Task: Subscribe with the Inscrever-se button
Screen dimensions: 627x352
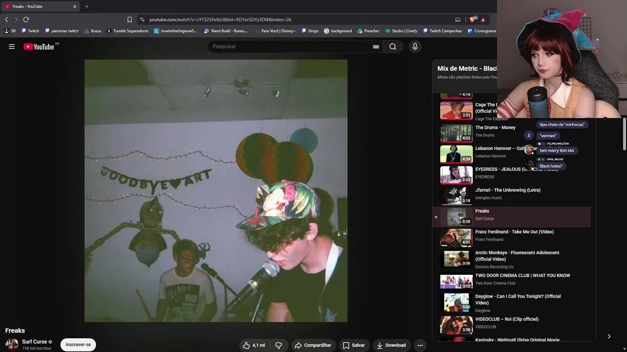Action: coord(78,345)
